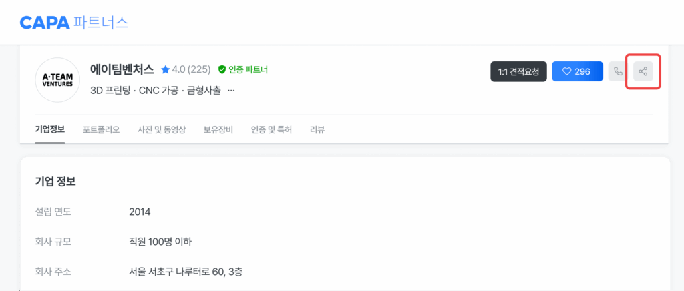
Task: Switch to the 포트폴리오 tab
Action: (102, 130)
